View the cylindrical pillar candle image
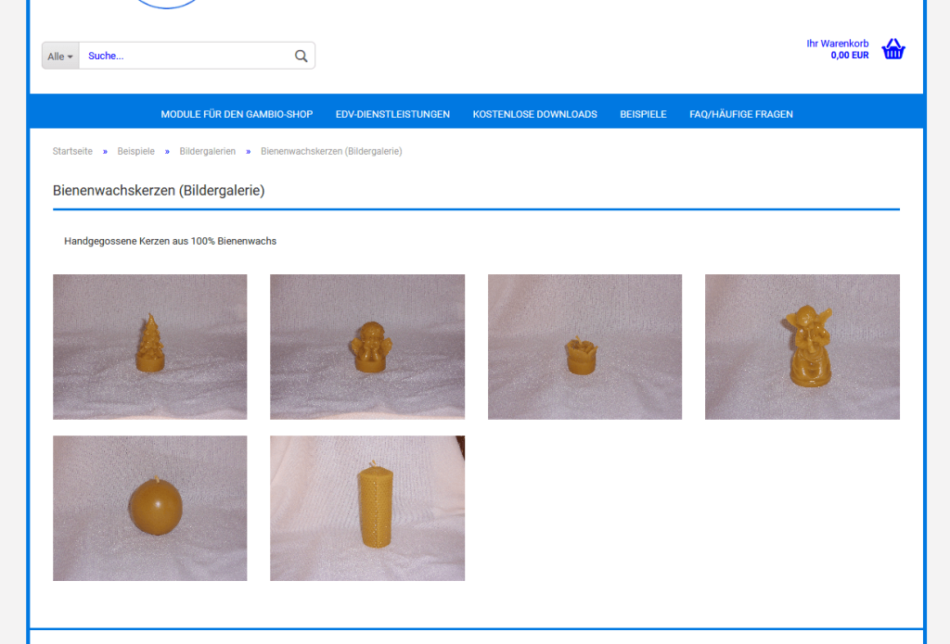The image size is (950, 644). 367,508
